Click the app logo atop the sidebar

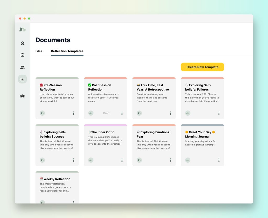click(23, 29)
